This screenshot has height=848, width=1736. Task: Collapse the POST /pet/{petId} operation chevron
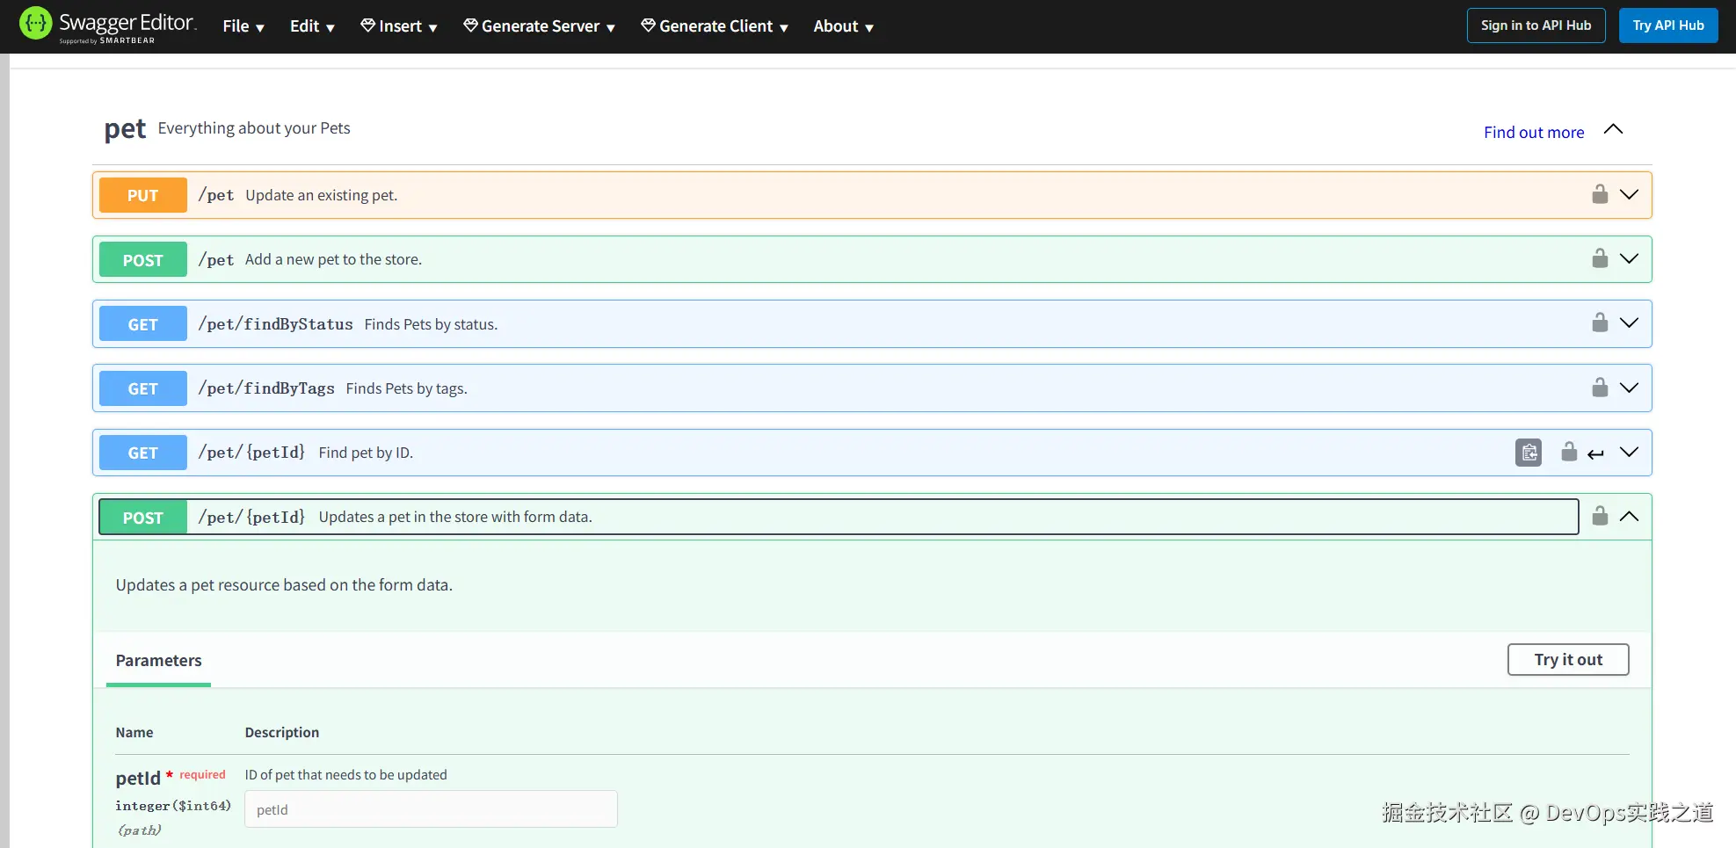click(1629, 516)
